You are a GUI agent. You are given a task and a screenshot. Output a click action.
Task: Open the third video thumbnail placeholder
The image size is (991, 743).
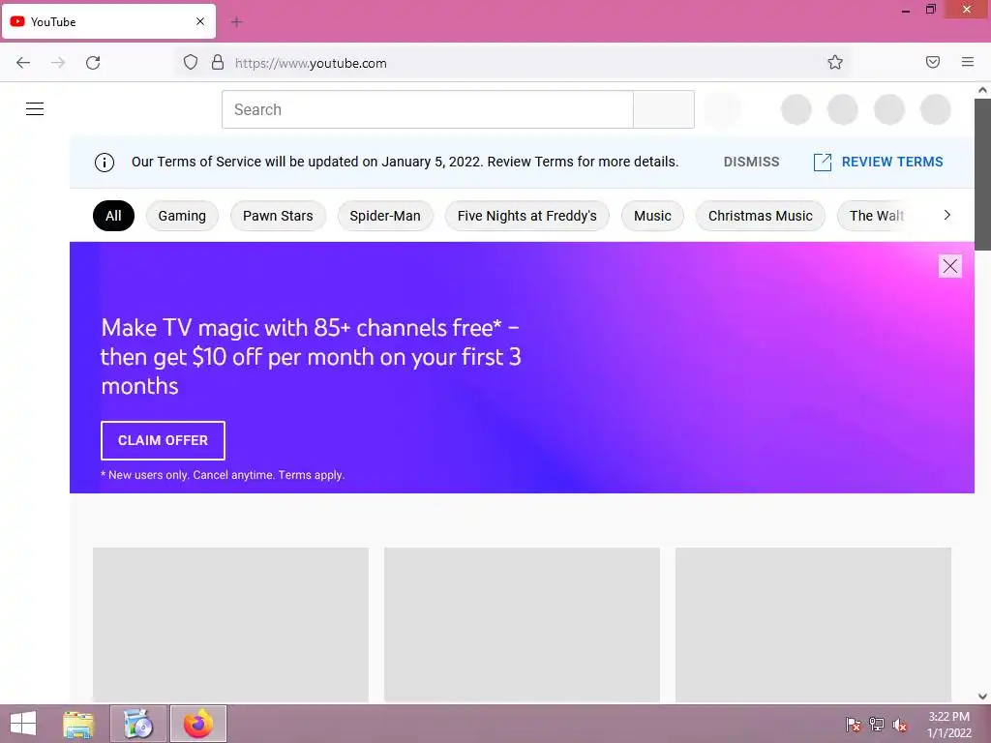pos(813,625)
